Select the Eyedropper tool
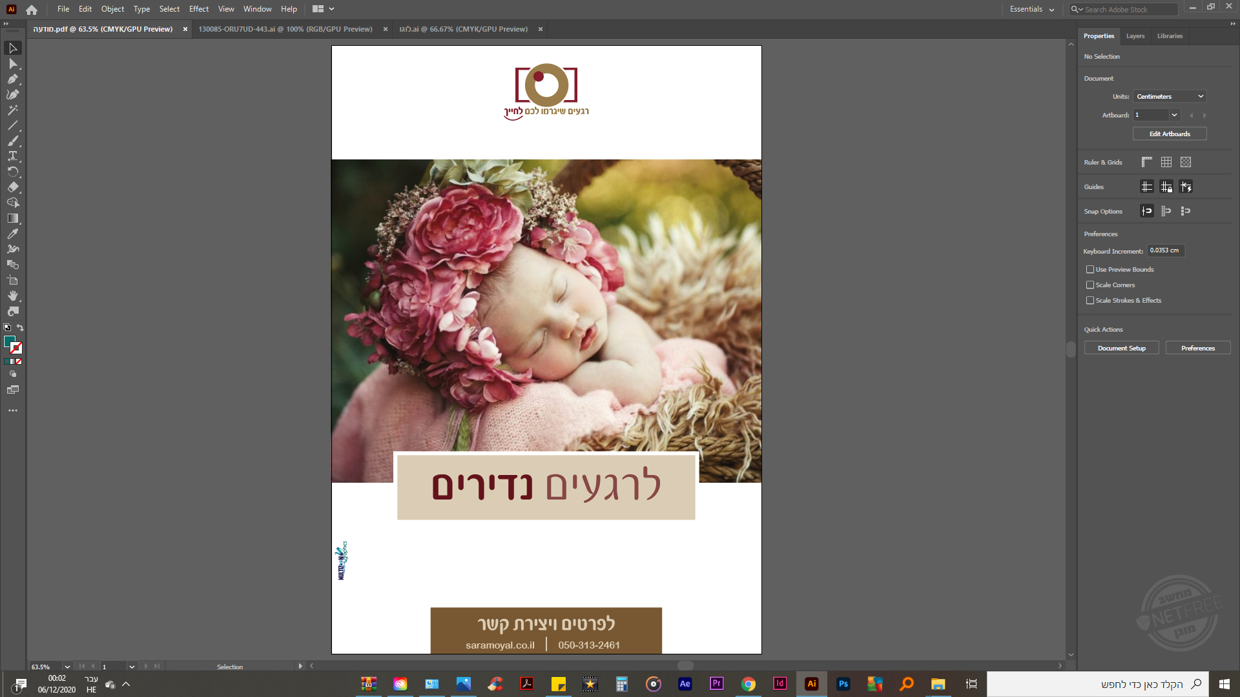The width and height of the screenshot is (1240, 697). pyautogui.click(x=12, y=234)
